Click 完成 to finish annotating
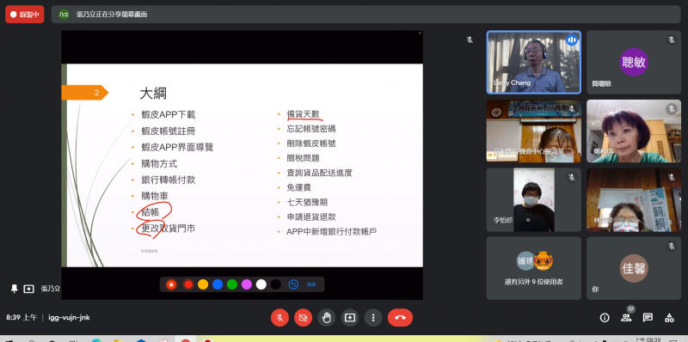688x342 pixels. click(311, 284)
